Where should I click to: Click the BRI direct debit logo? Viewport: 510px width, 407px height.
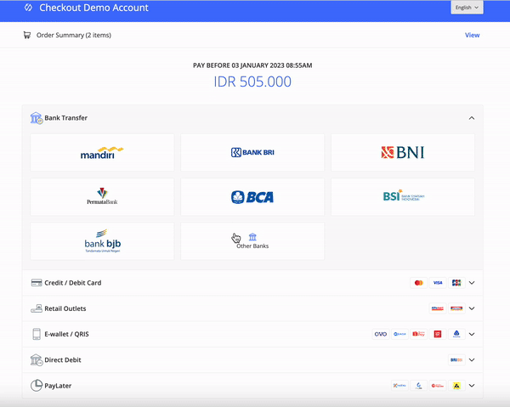(x=456, y=360)
